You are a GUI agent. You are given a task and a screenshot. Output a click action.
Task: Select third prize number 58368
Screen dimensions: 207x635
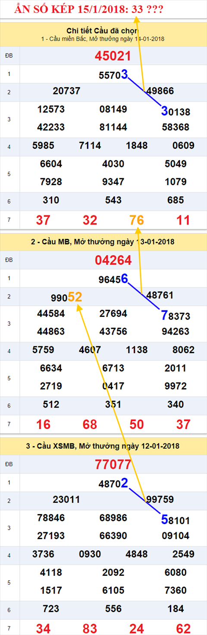tap(176, 127)
